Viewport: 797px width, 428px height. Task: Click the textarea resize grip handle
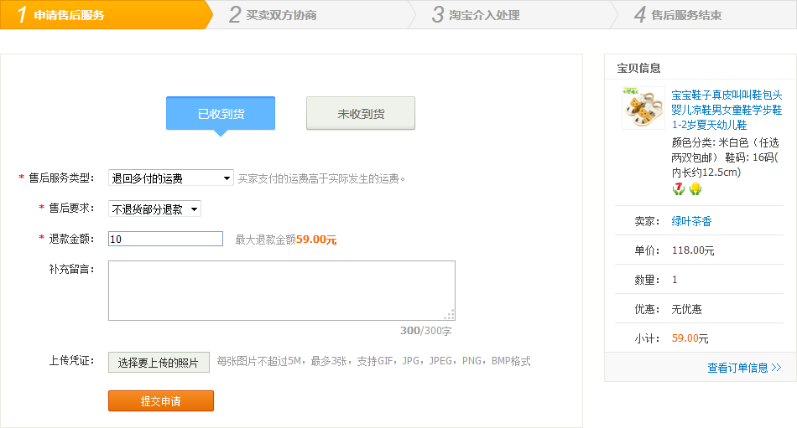[x=450, y=315]
